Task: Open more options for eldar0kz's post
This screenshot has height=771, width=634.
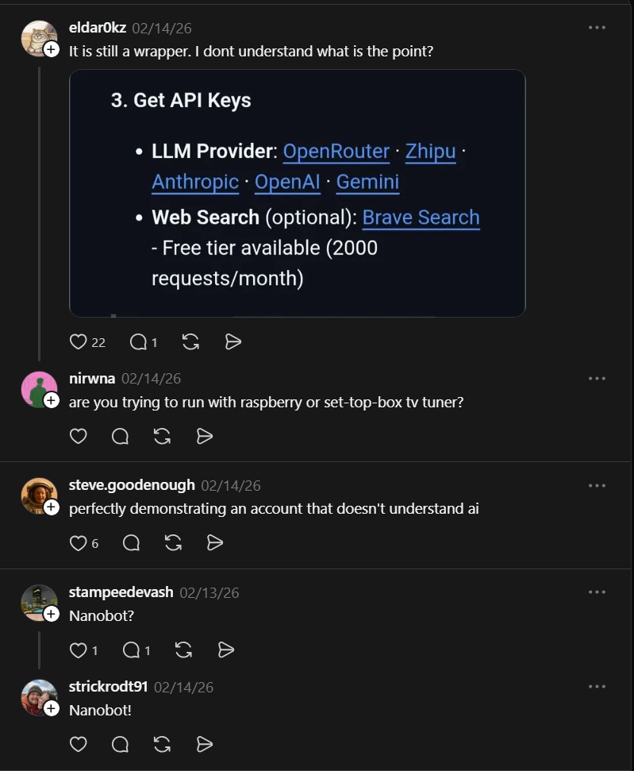Action: (597, 28)
